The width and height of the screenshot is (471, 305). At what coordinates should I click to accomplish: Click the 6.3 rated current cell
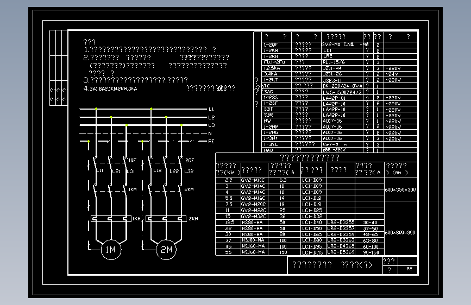tap(283, 180)
